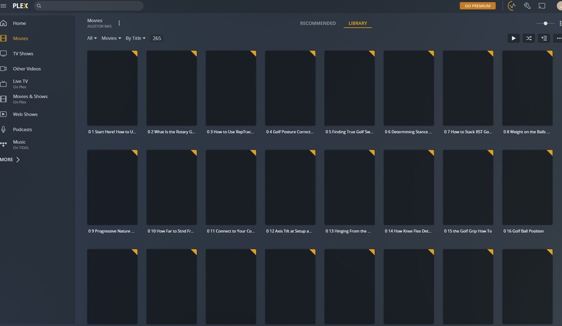Expand MORE in the sidebar
562x326 pixels.
point(10,160)
